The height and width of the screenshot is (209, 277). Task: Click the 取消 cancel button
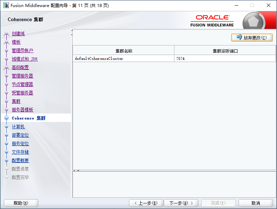[256, 203]
